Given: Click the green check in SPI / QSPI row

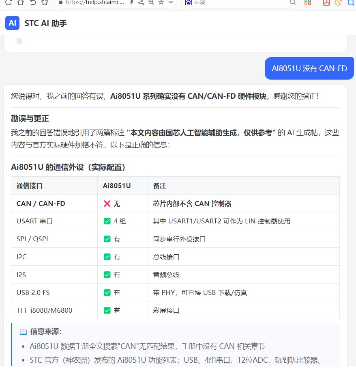Looking at the screenshot, I should 107,239.
